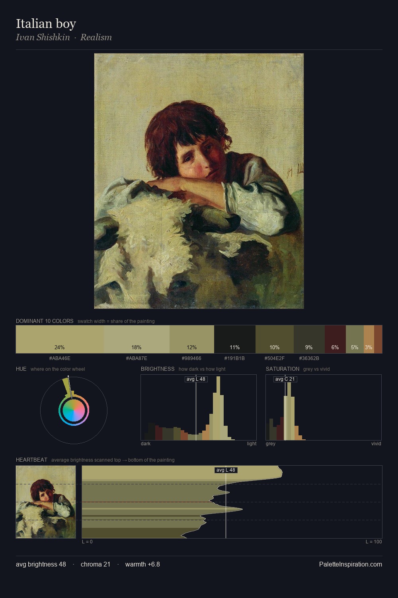Click the hex code '#36362B'

point(309,358)
